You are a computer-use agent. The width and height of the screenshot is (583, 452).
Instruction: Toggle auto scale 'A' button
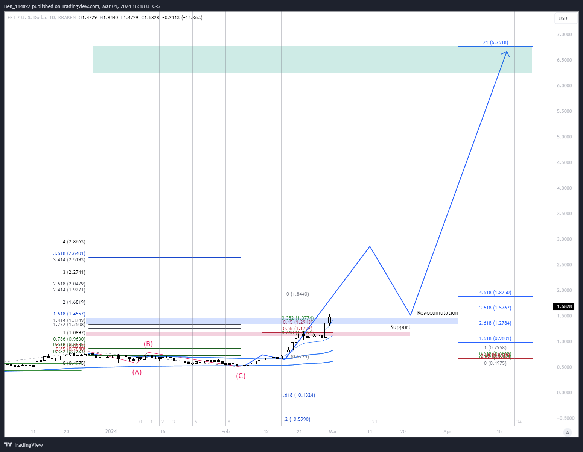pos(568,432)
